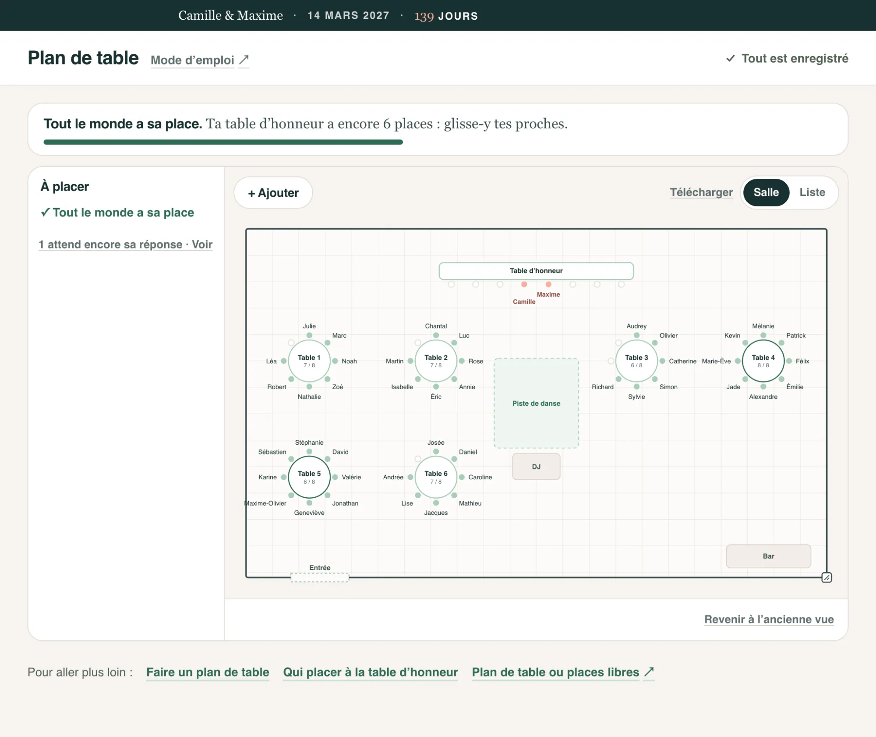Image resolution: width=876 pixels, height=737 pixels.
Task: Select Sylvie's seat dot at Table 3
Action: pyautogui.click(x=636, y=387)
